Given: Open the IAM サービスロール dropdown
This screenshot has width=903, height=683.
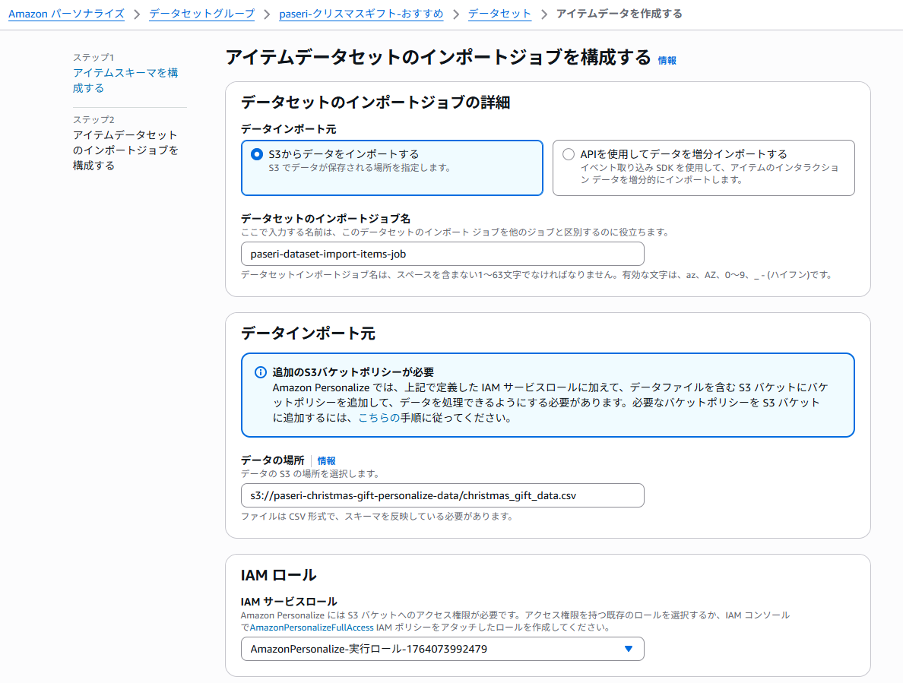Looking at the screenshot, I should (442, 649).
